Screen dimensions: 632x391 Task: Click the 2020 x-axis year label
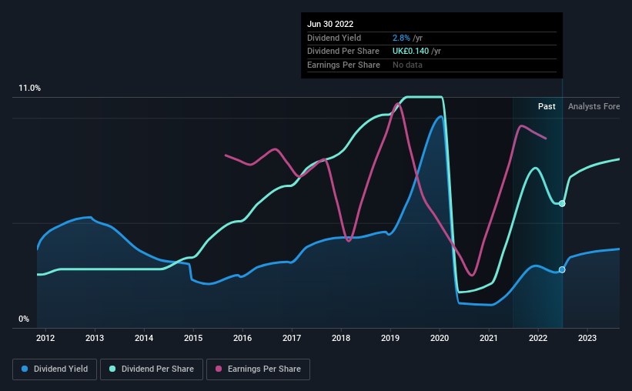coord(440,337)
